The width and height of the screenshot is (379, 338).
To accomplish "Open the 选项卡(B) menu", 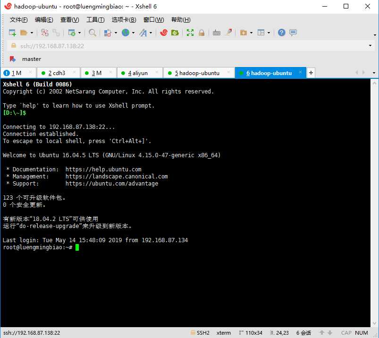I will pyautogui.click(x=124, y=19).
